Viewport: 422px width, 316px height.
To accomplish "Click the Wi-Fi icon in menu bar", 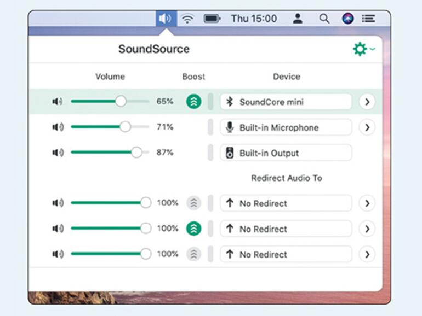I will pos(187,19).
